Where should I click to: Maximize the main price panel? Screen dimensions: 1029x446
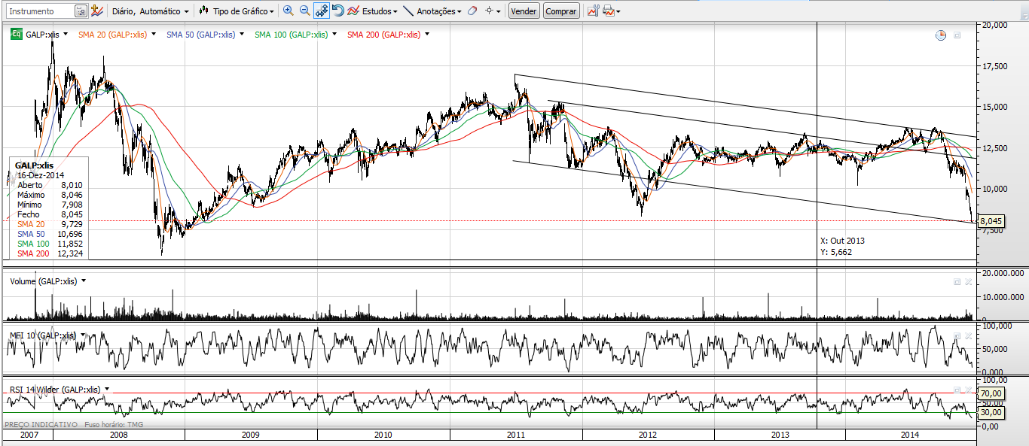(957, 35)
